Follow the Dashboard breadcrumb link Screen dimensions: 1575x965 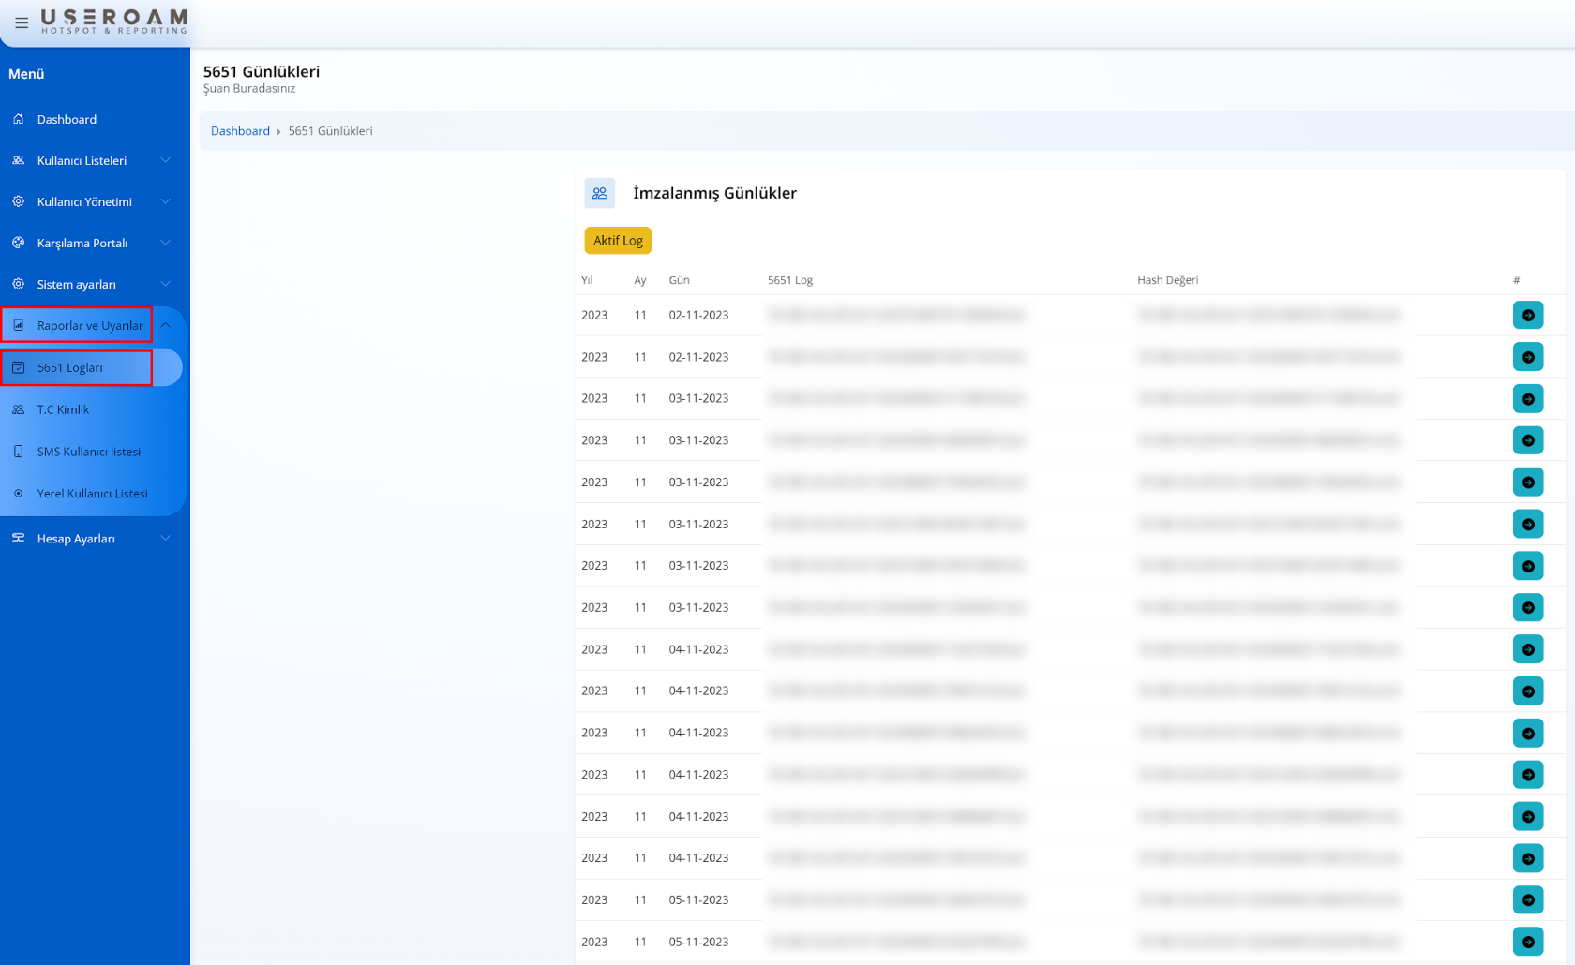(240, 131)
